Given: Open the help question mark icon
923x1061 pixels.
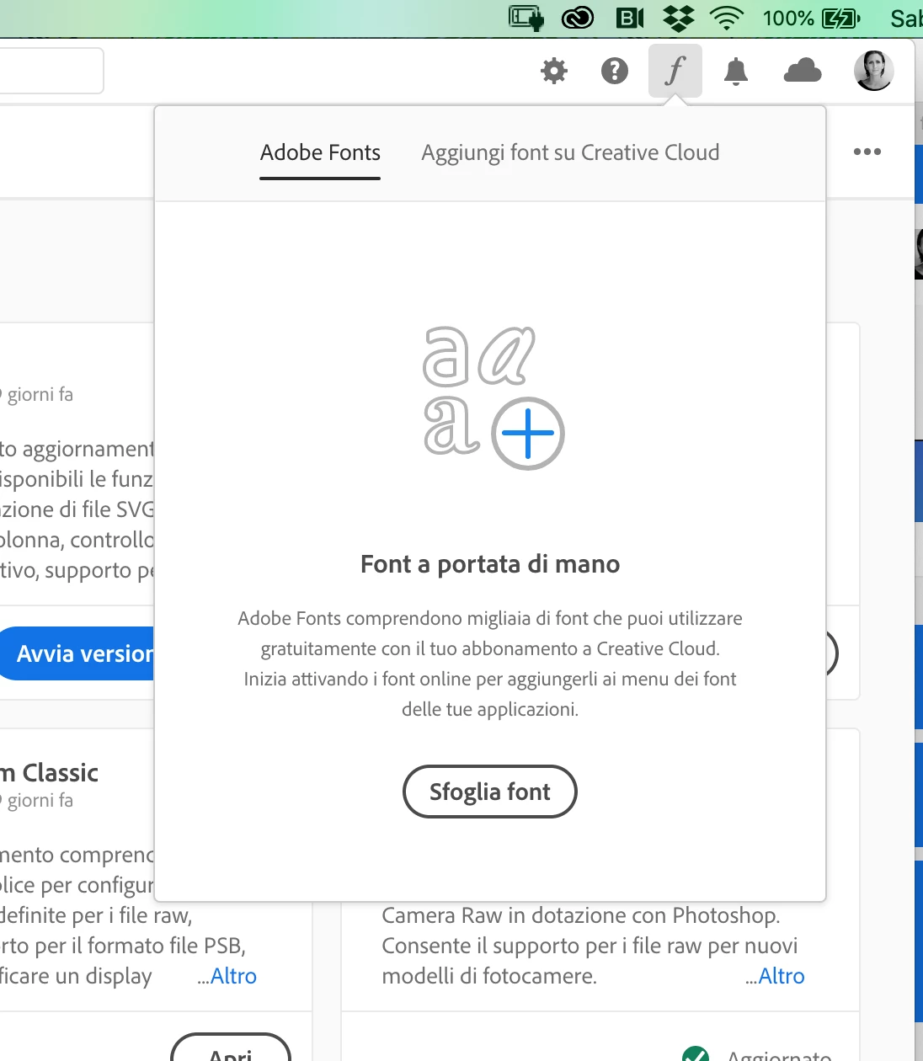Looking at the screenshot, I should 615,71.
